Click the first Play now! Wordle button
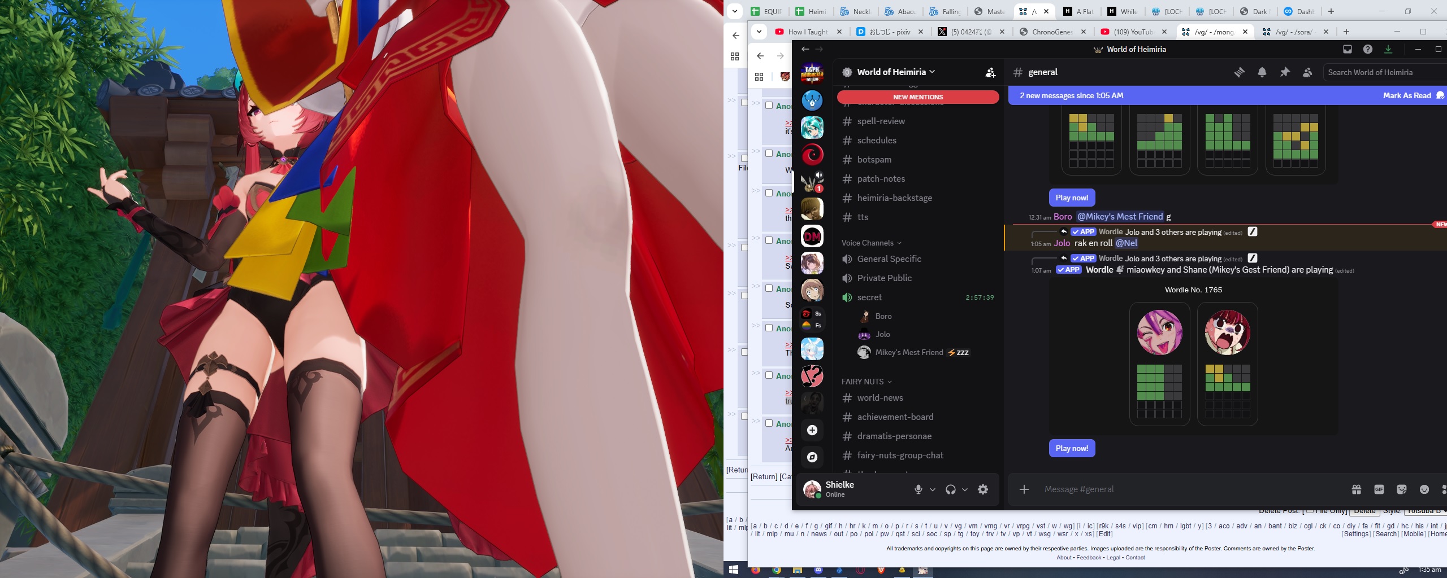The height and width of the screenshot is (578, 1447). [x=1072, y=198]
